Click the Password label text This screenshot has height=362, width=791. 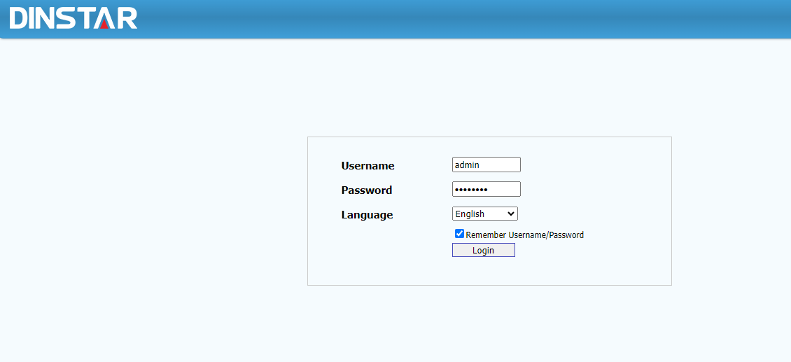(367, 190)
